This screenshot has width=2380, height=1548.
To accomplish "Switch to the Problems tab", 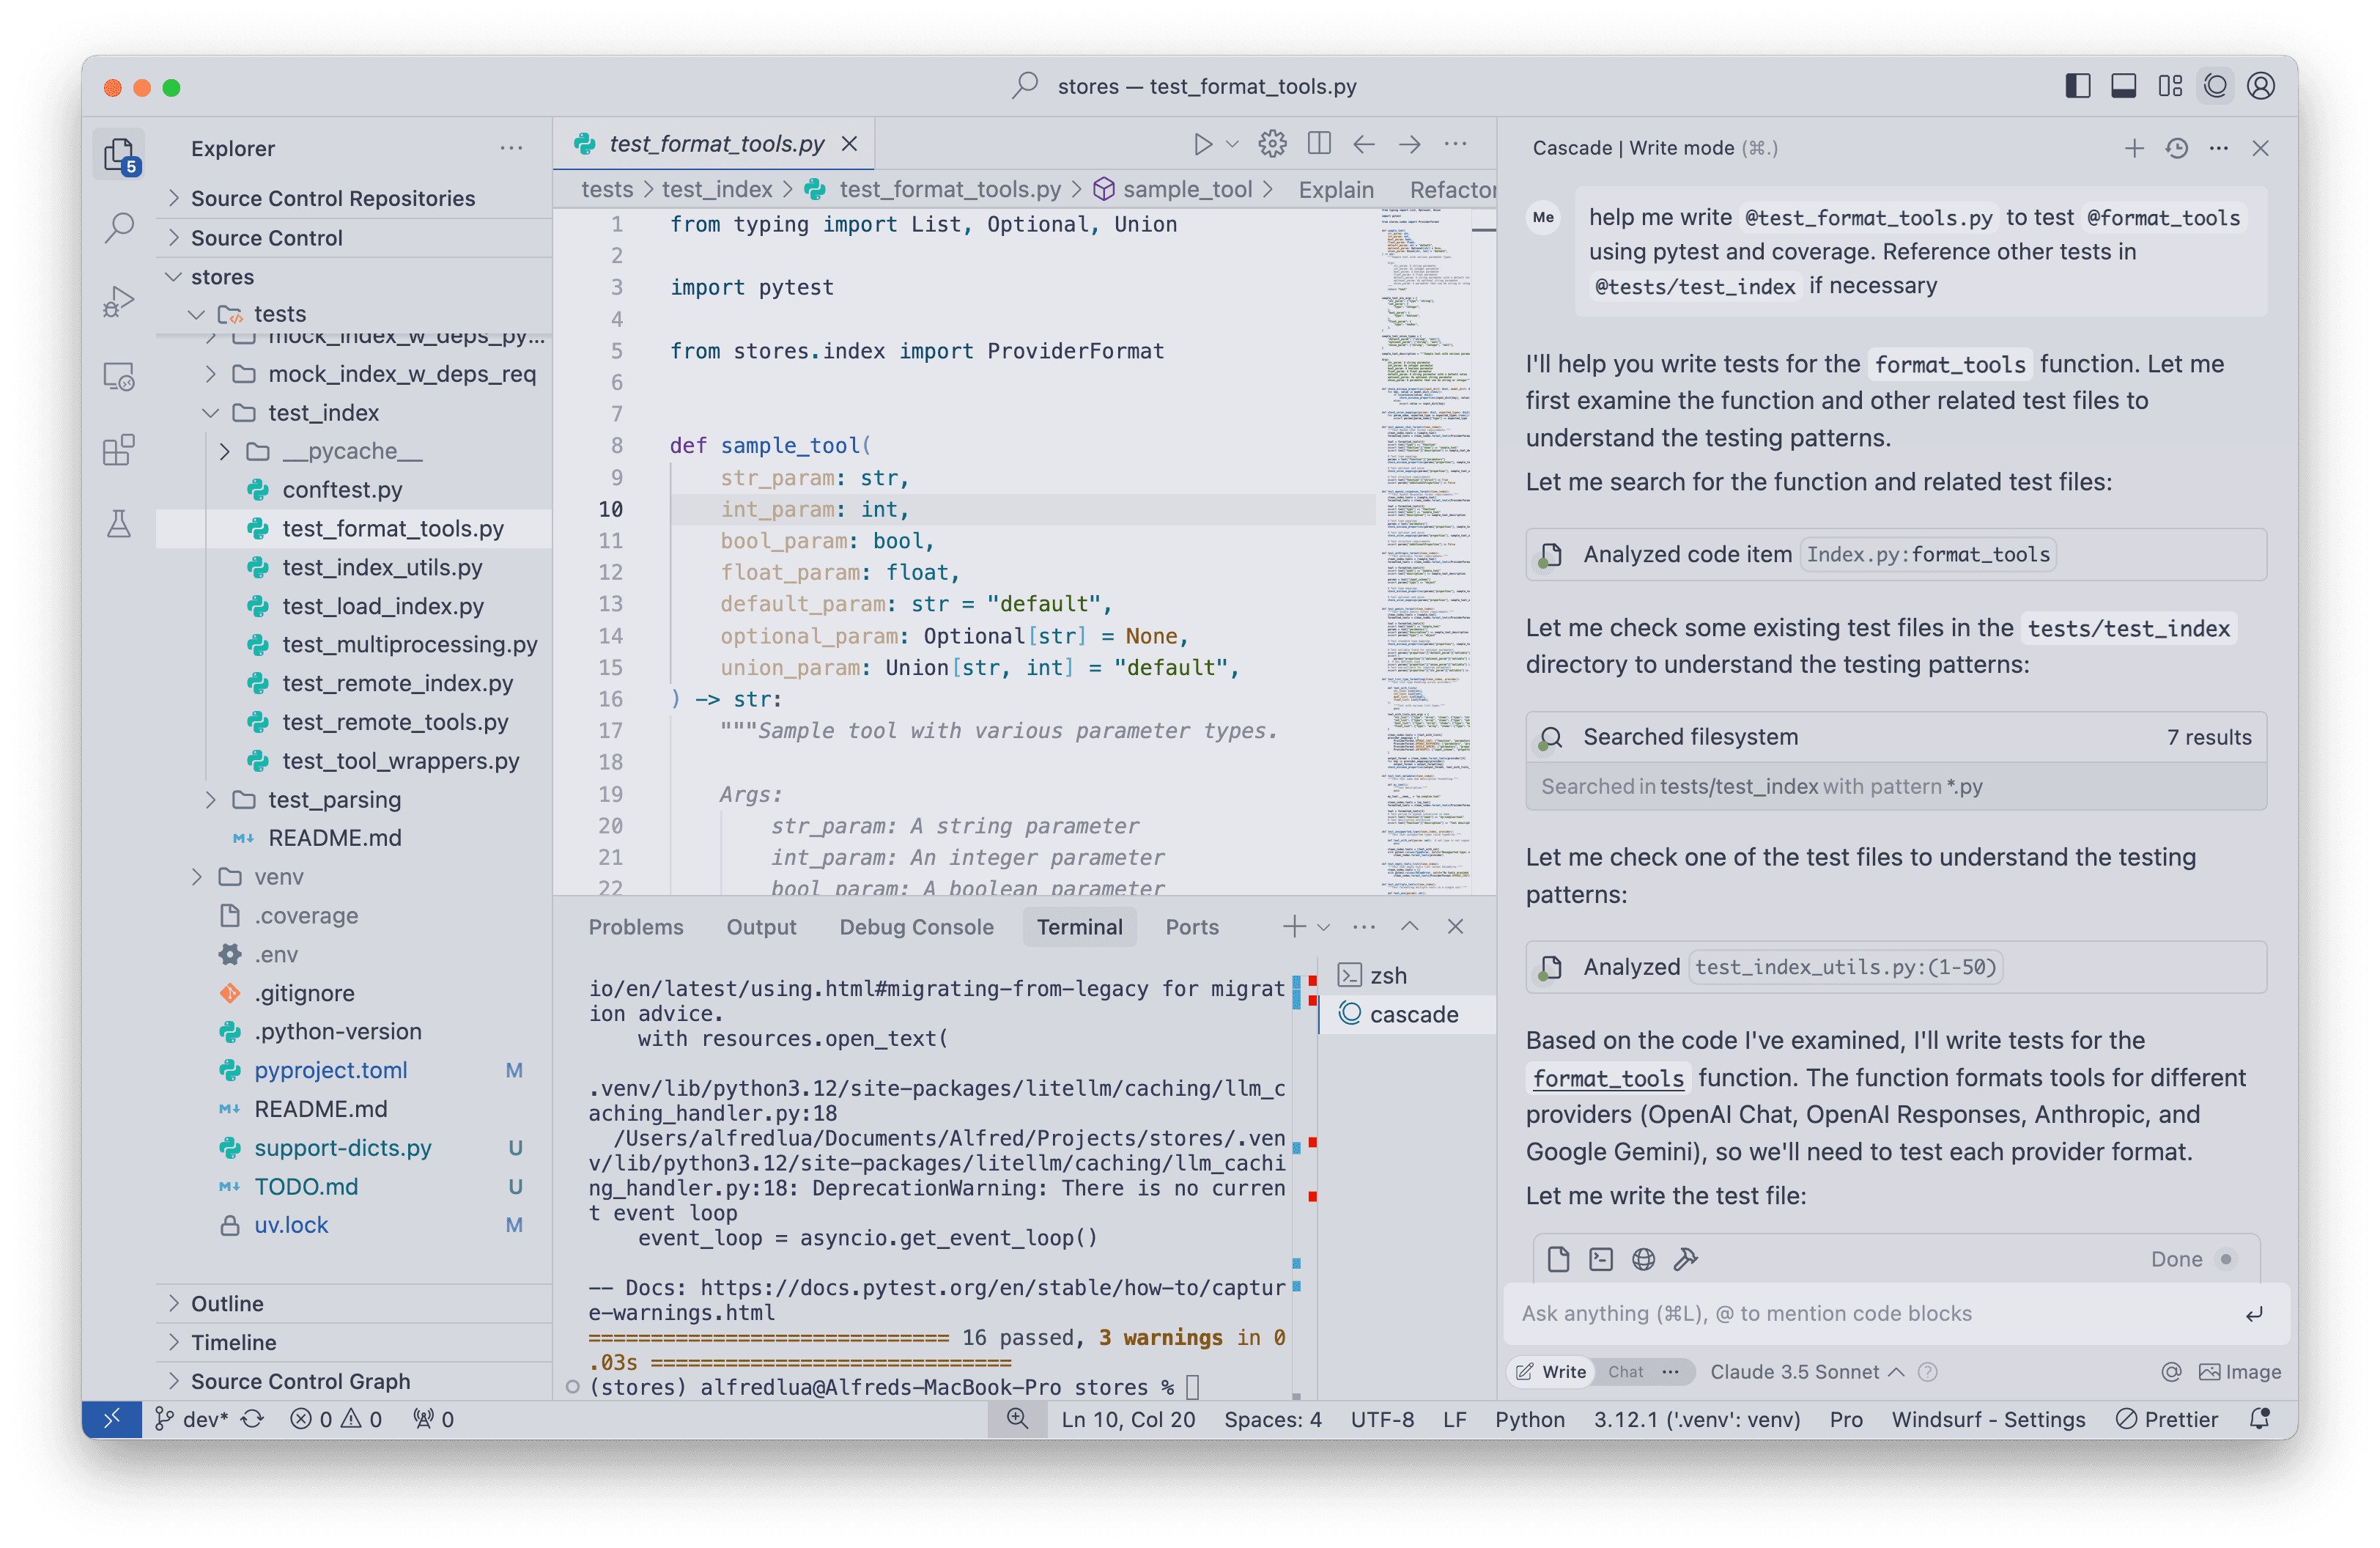I will [636, 927].
